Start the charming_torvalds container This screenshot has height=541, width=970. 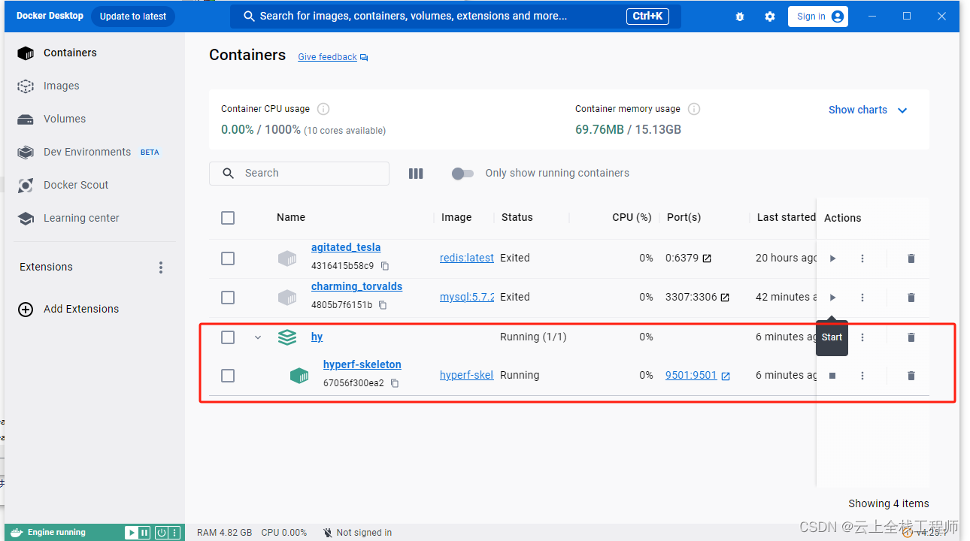tap(832, 298)
